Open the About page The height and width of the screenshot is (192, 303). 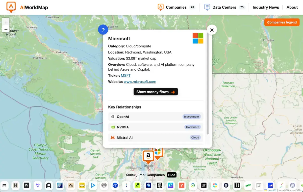[292, 7]
